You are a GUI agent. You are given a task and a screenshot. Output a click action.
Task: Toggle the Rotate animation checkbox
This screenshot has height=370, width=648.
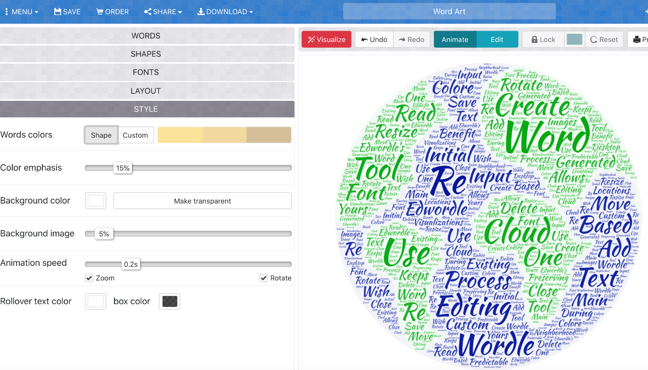tap(264, 278)
